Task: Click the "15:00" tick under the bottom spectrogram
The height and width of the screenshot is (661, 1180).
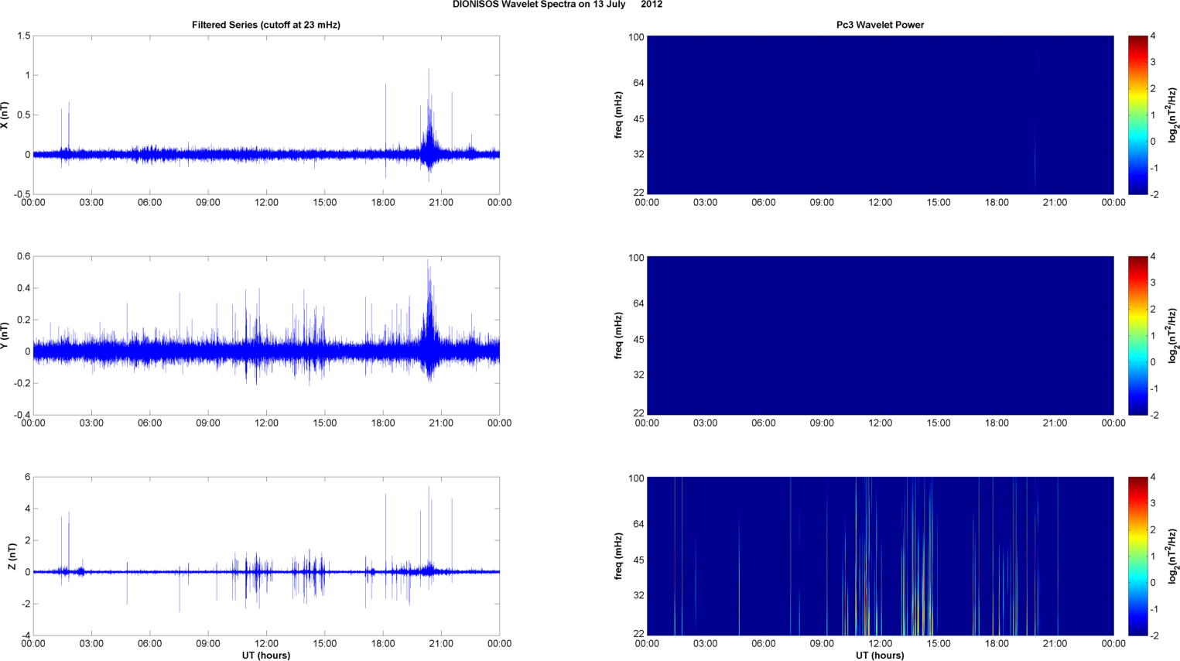Action: pyautogui.click(x=939, y=643)
